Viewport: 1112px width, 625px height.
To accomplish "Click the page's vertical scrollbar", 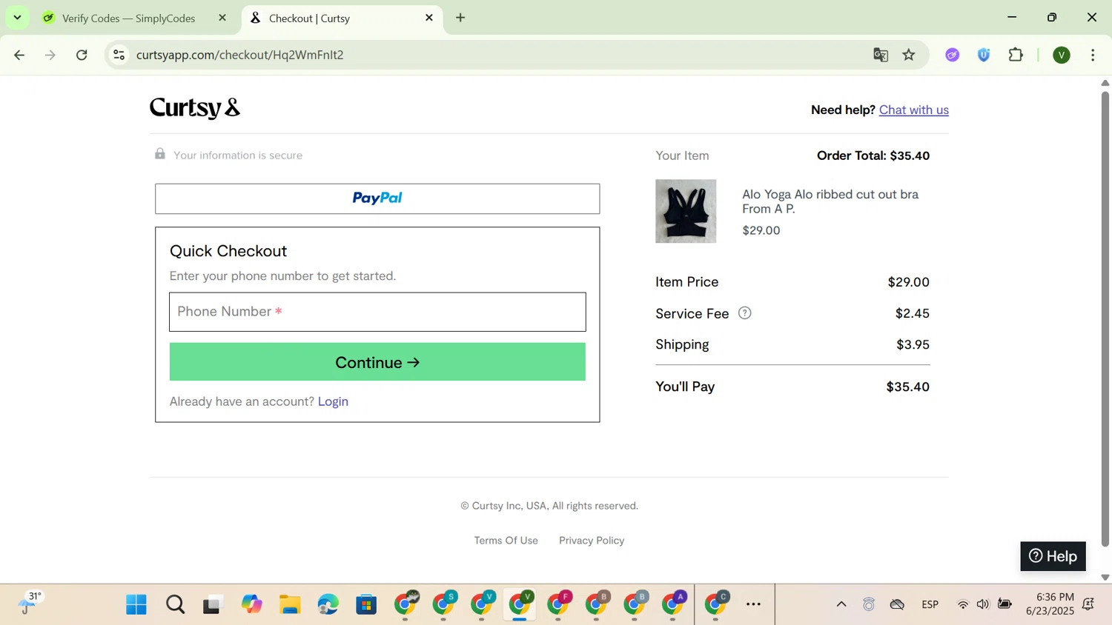I will pyautogui.click(x=1105, y=318).
